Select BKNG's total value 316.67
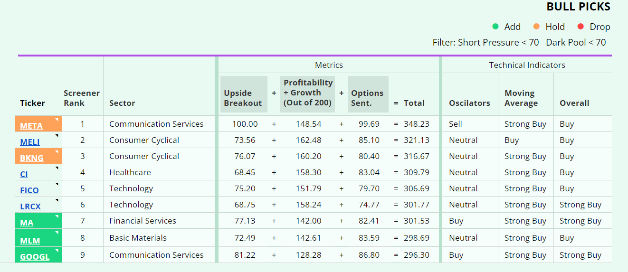The height and width of the screenshot is (272, 628). pyautogui.click(x=417, y=156)
